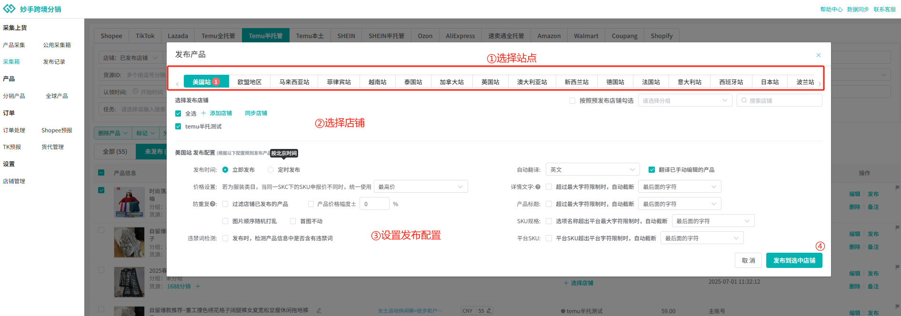Click 添加店铺 link
Viewport: 901px width, 316px height.
click(x=220, y=113)
